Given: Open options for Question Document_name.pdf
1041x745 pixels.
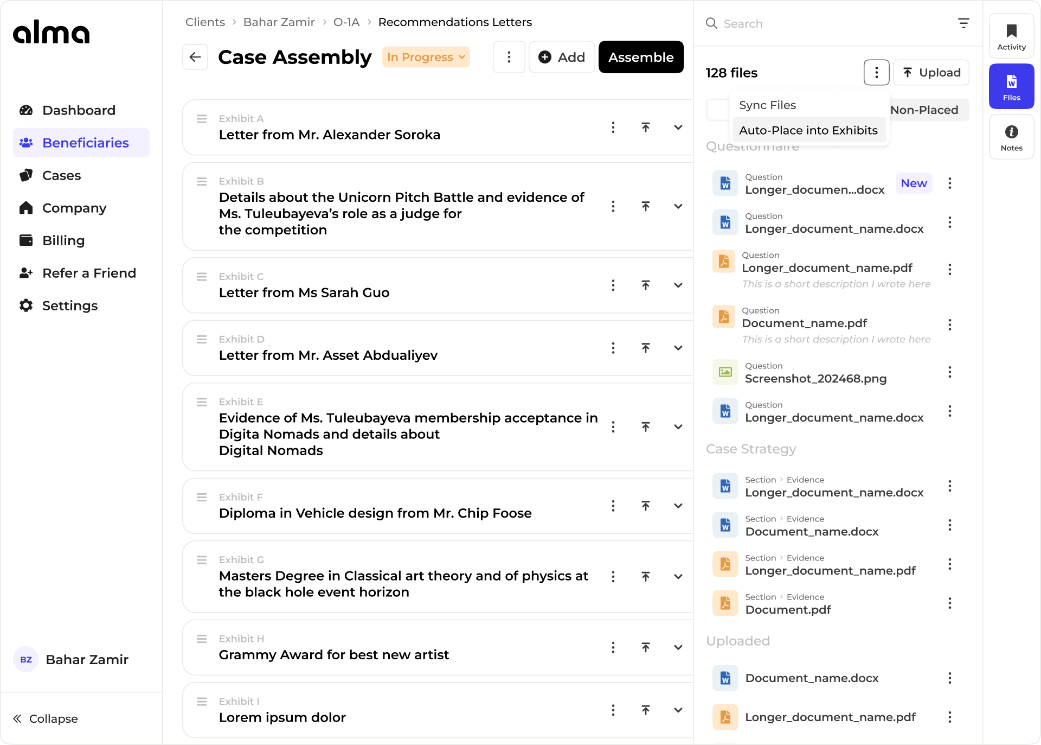Looking at the screenshot, I should [950, 325].
